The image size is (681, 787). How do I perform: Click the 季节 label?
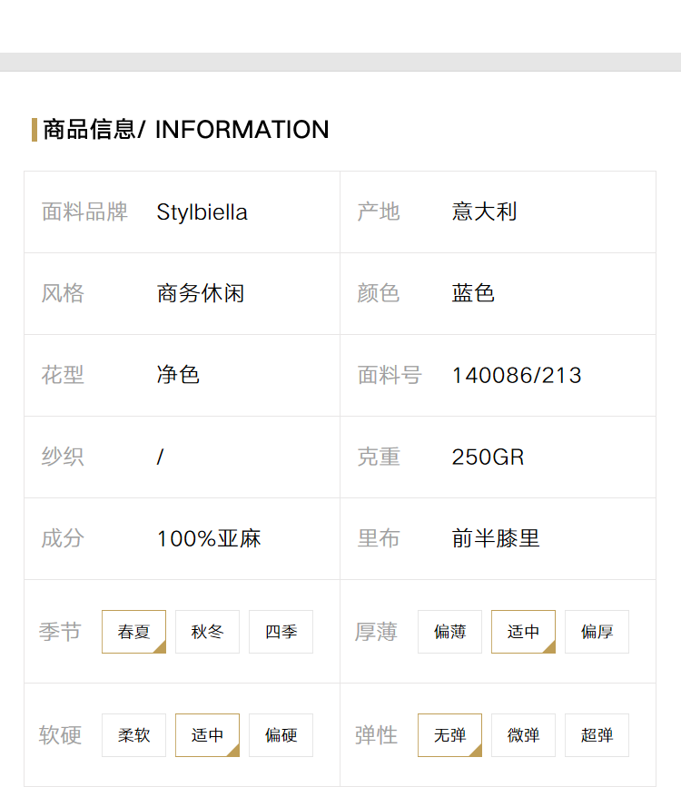(x=60, y=632)
